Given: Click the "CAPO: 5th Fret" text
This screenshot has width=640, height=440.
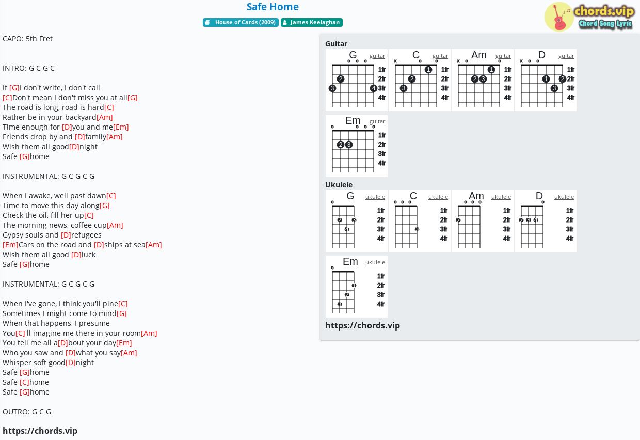Looking at the screenshot, I should [x=27, y=39].
